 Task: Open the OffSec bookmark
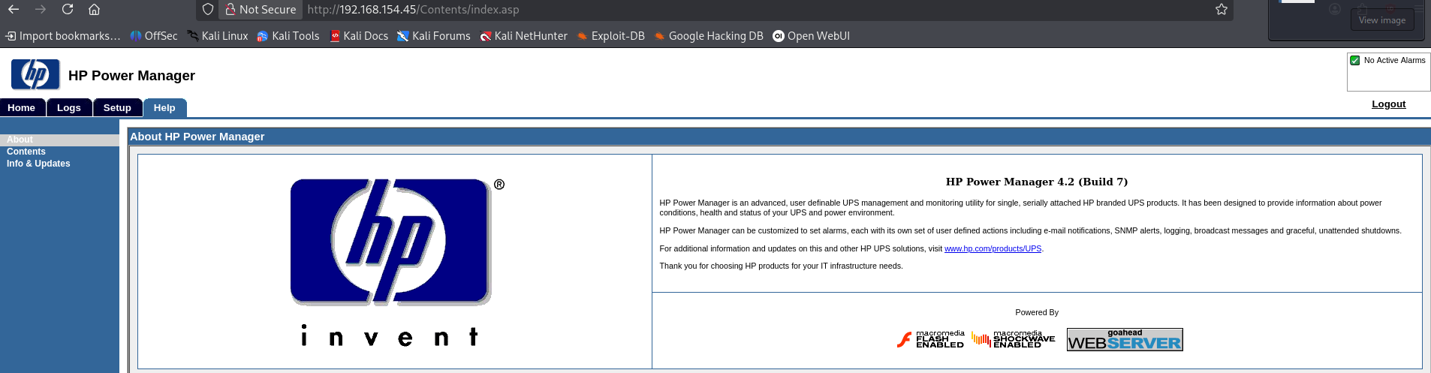tap(154, 36)
